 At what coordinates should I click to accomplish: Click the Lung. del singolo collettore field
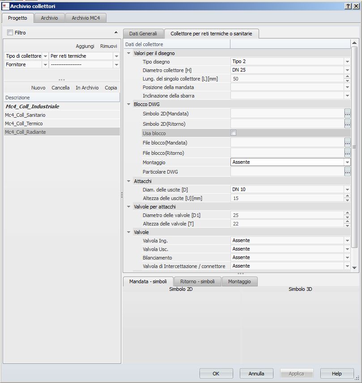[286, 78]
